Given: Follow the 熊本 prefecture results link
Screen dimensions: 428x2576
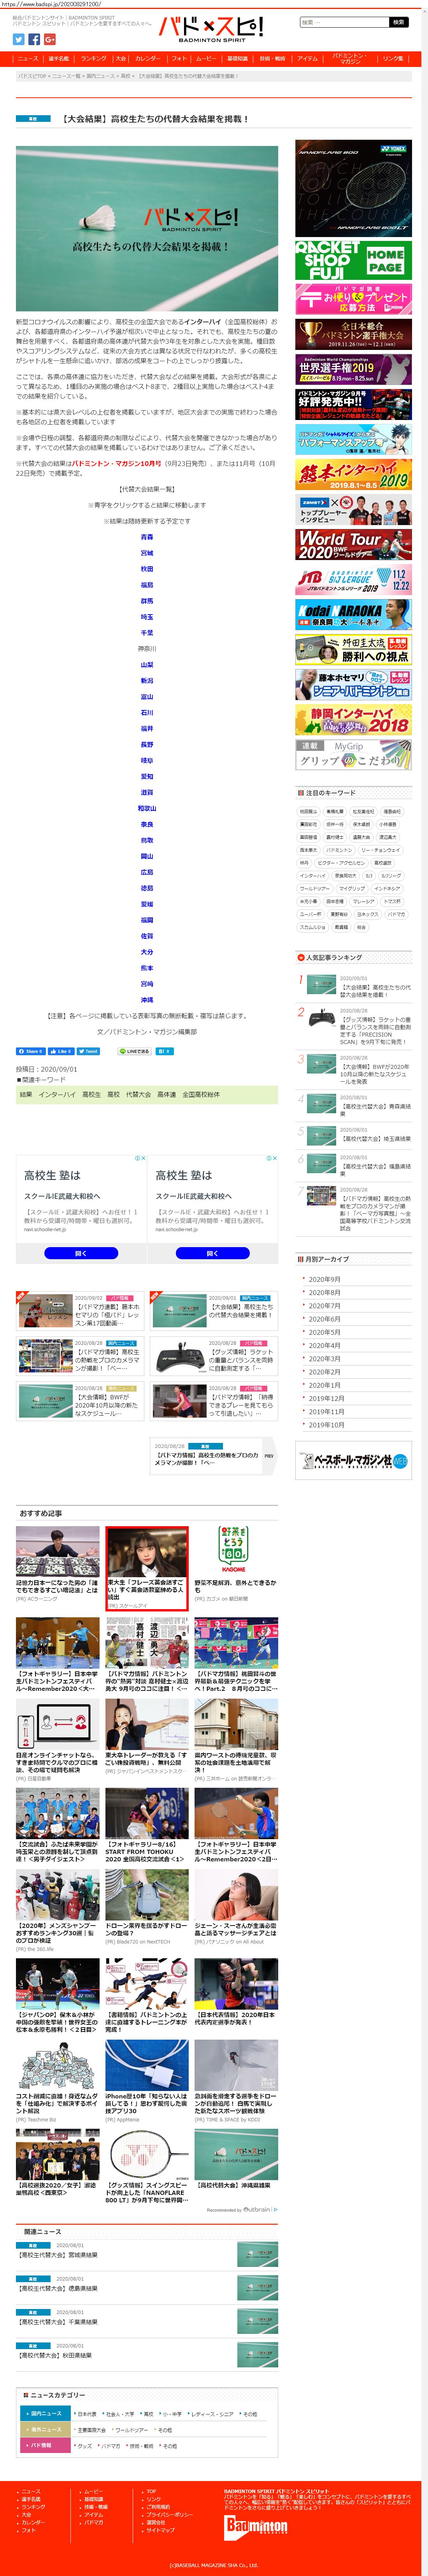Looking at the screenshot, I should [147, 968].
